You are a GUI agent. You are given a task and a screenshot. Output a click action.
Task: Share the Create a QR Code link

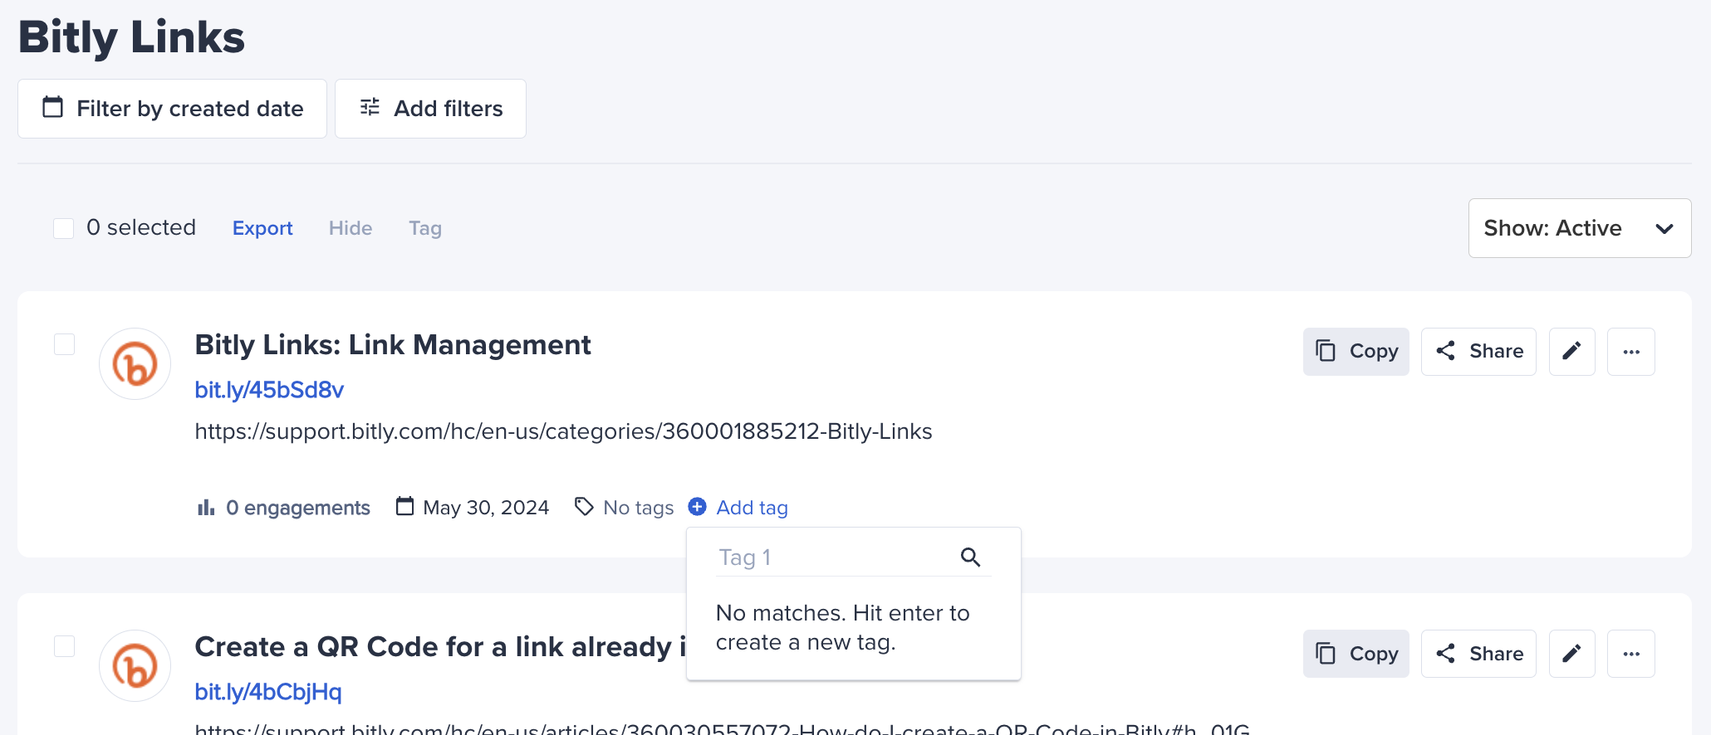[1478, 654]
